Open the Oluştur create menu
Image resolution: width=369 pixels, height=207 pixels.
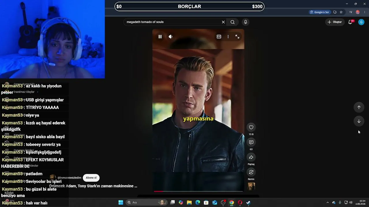coord(335,22)
